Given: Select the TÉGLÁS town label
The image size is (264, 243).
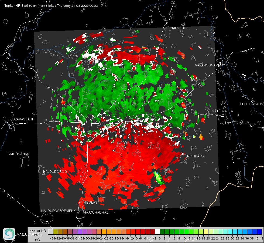Looking at the screenshot, I should point(91,202).
